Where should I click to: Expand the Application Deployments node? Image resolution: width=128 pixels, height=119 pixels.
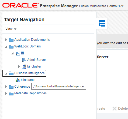(6, 40)
